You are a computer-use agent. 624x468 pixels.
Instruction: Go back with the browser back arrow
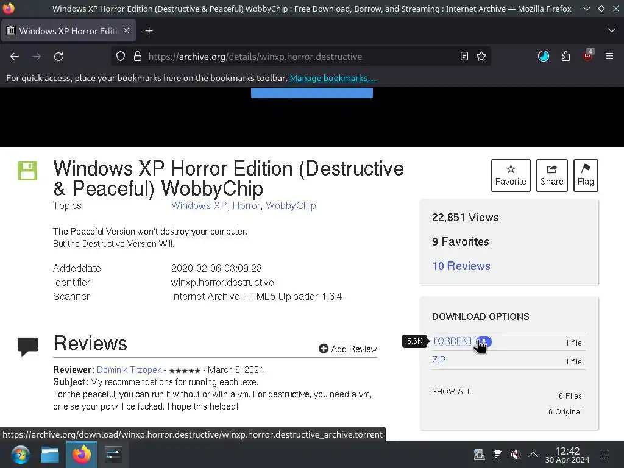15,57
